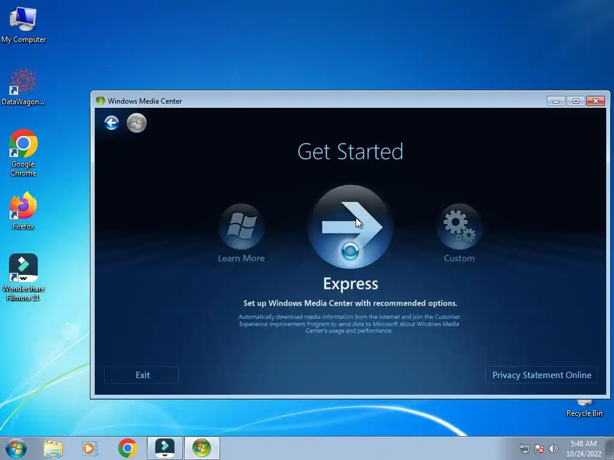Click the Show Desktop strip at taskbar end
The height and width of the screenshot is (460, 614).
(610, 448)
